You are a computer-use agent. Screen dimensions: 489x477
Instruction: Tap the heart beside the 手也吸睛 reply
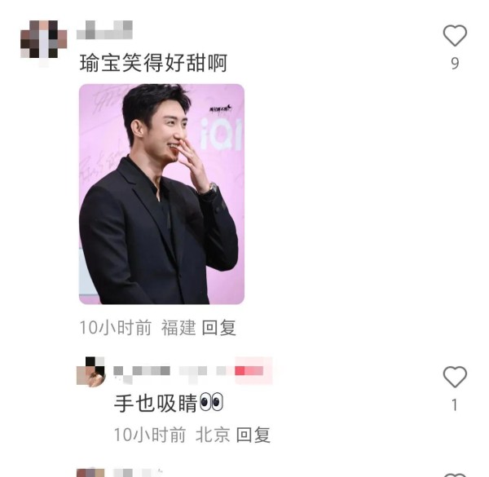tap(455, 377)
